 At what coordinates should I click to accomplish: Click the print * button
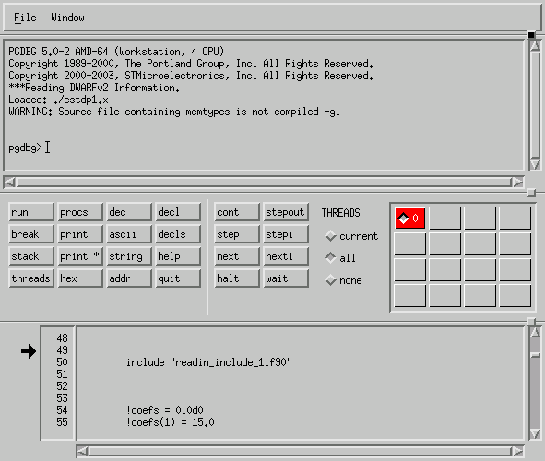click(x=80, y=256)
